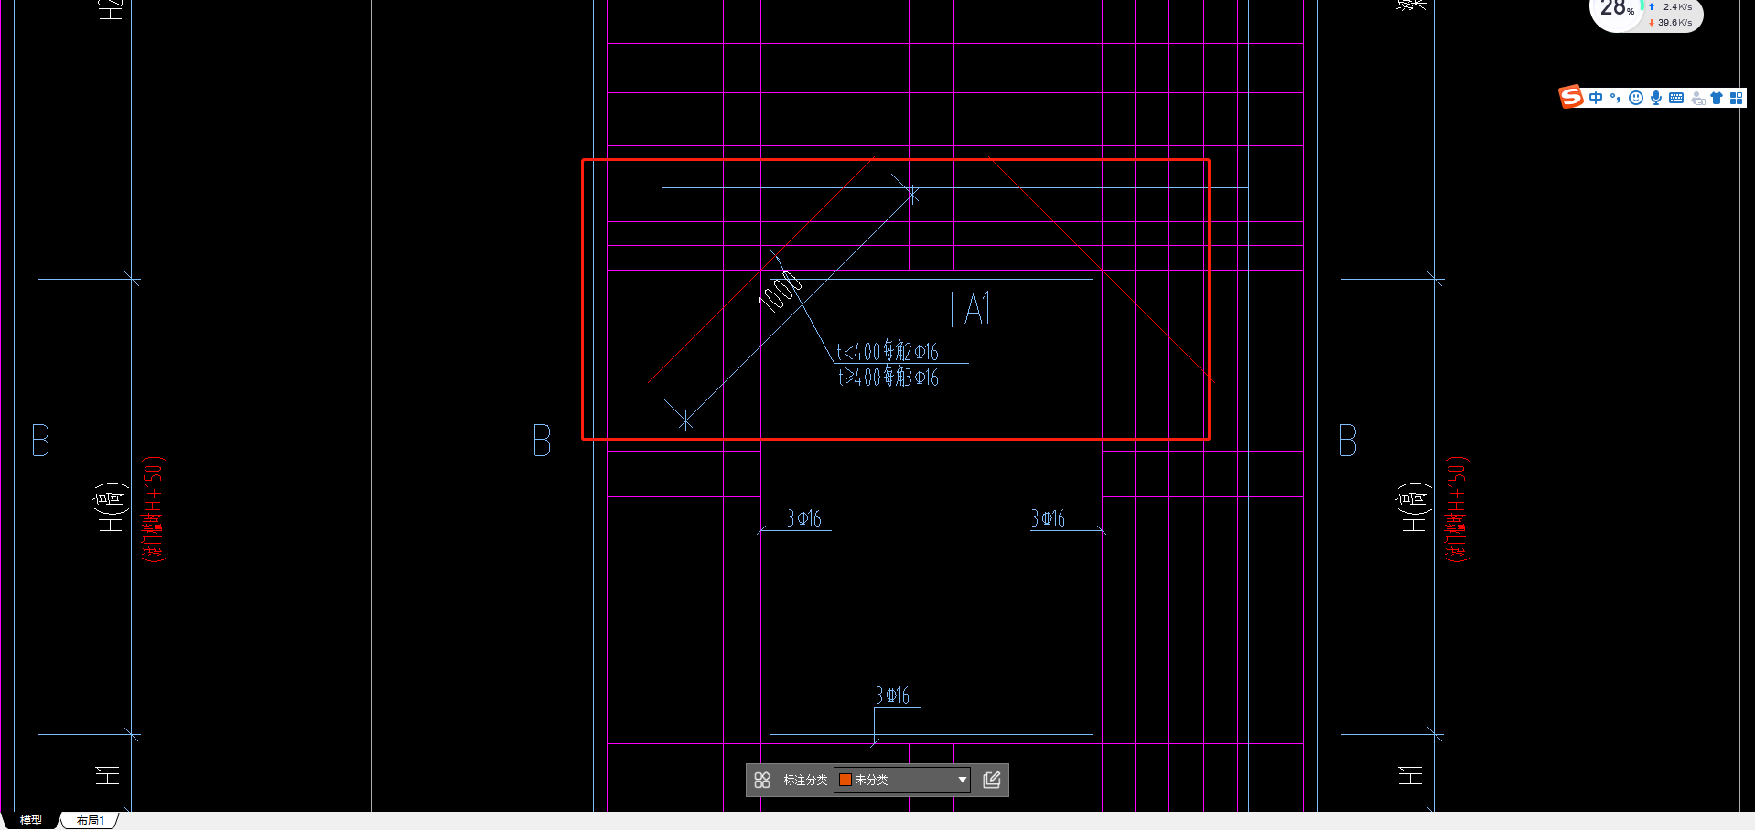This screenshot has width=1755, height=830.
Task: Select the t<400每角2Φ16 annotation text
Action: pyautogui.click(x=888, y=351)
